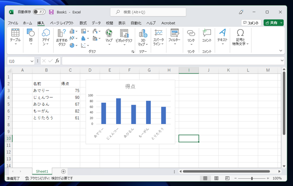This screenshot has width=293, height=186.
Task: Click the 共有 share button
Action: pyautogui.click(x=273, y=23)
